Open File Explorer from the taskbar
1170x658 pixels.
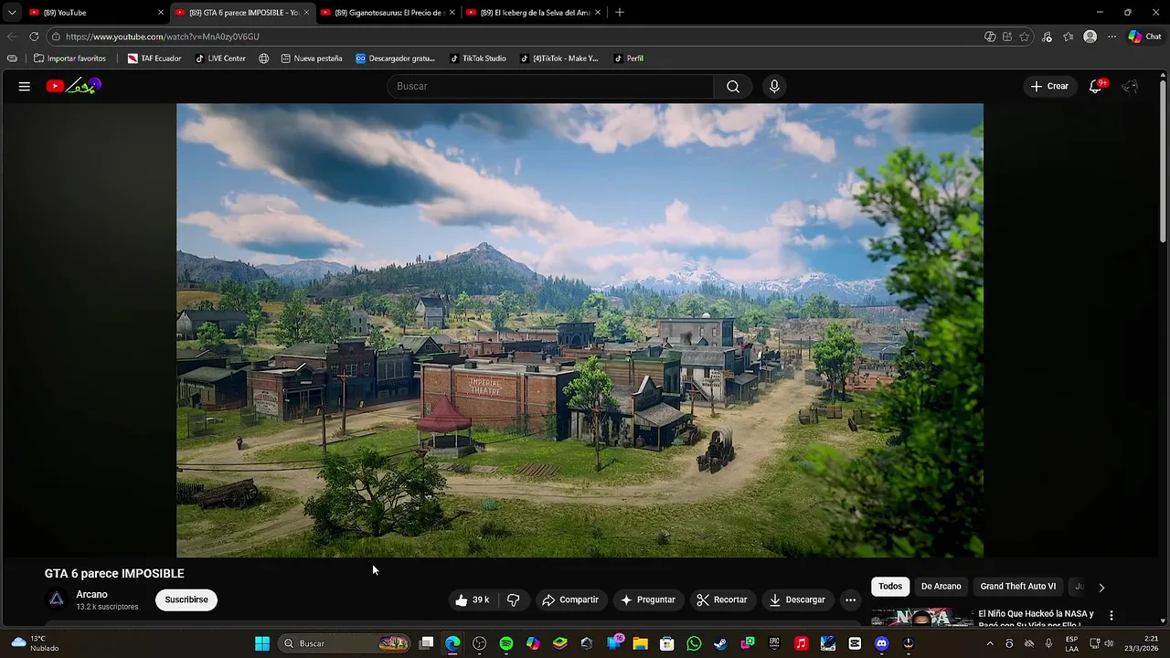point(640,643)
